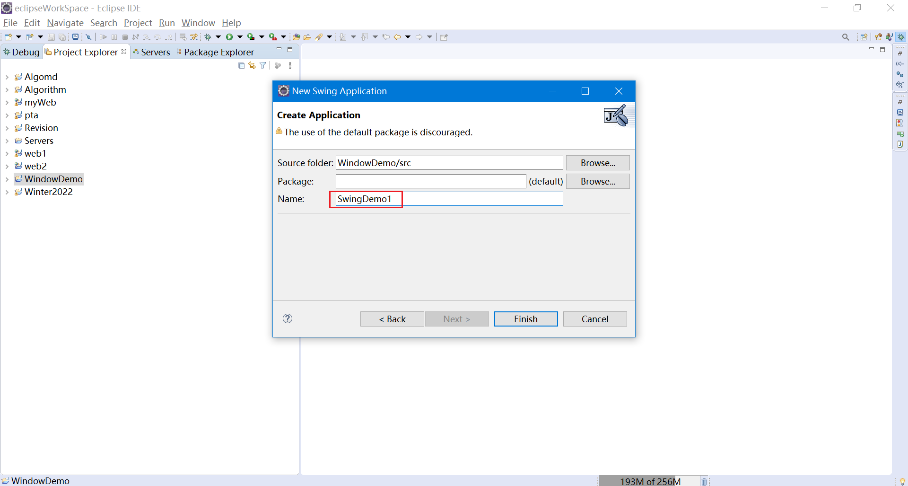Open the Expressions view in the right trim

pos(900,85)
